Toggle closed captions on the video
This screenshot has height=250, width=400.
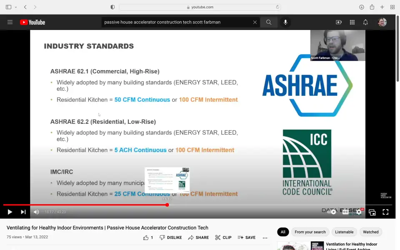(x=345, y=212)
